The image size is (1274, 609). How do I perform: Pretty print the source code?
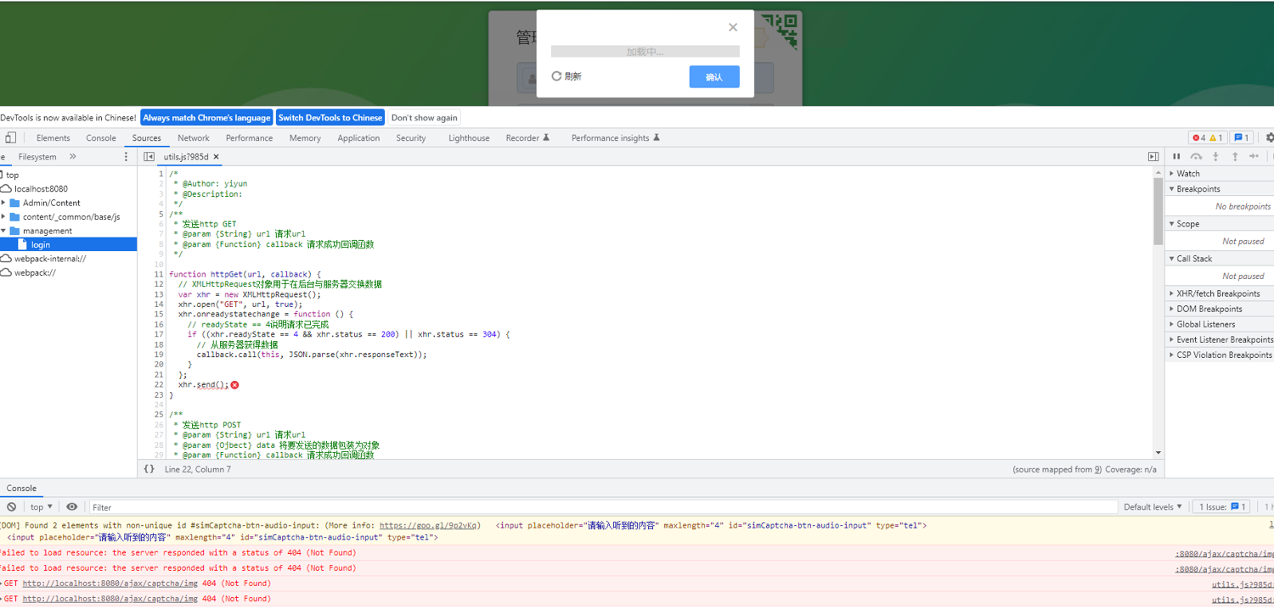149,469
